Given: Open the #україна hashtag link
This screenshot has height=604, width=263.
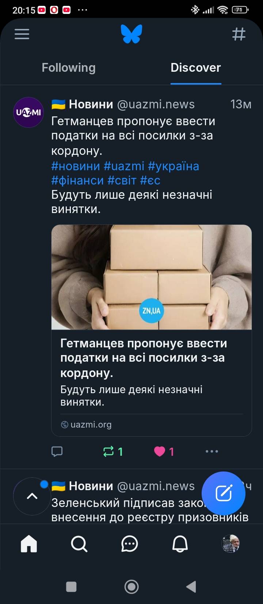Looking at the screenshot, I should tap(174, 166).
